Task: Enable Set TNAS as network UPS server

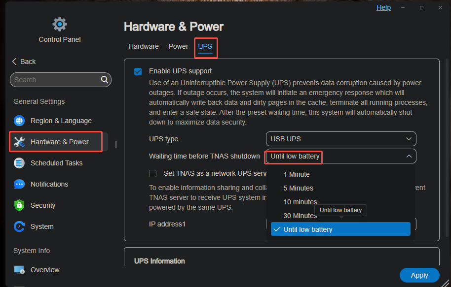Action: [x=153, y=173]
